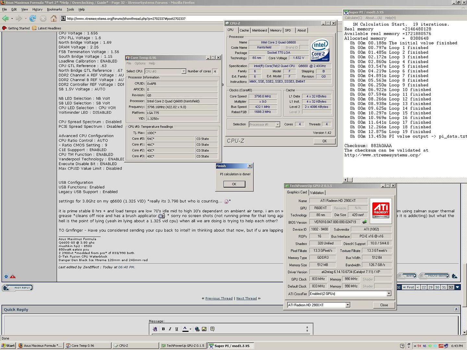Click the Intel Core 2 Quad logo
467x350 pixels.
320,50
